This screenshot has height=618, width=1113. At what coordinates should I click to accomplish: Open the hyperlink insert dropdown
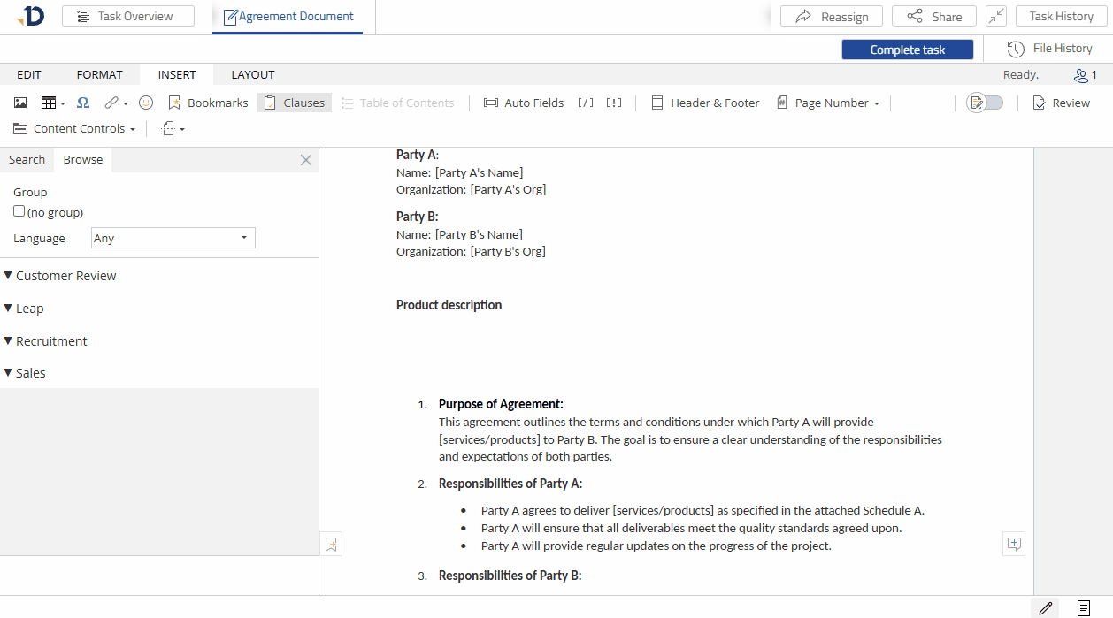tap(116, 103)
